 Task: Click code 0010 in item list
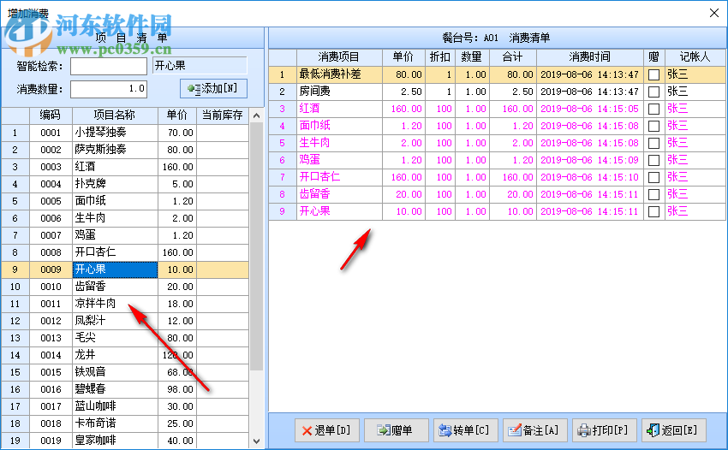coord(51,287)
